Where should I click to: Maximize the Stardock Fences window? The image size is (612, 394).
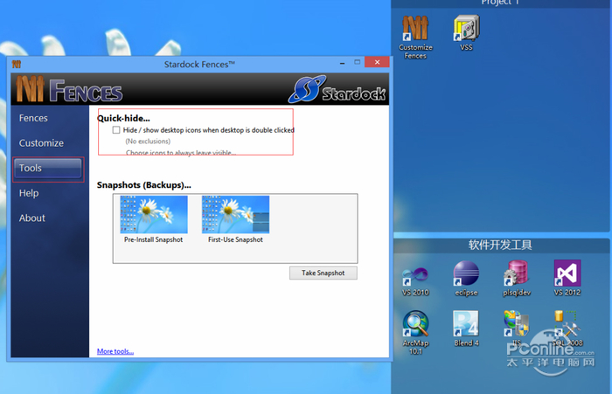[357, 62]
